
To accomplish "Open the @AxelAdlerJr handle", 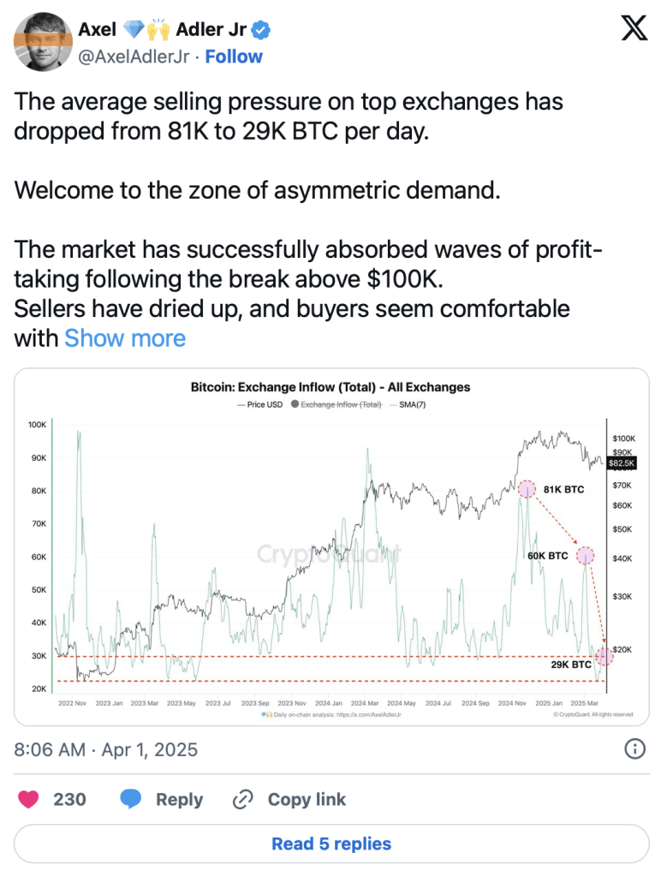I will click(x=133, y=57).
